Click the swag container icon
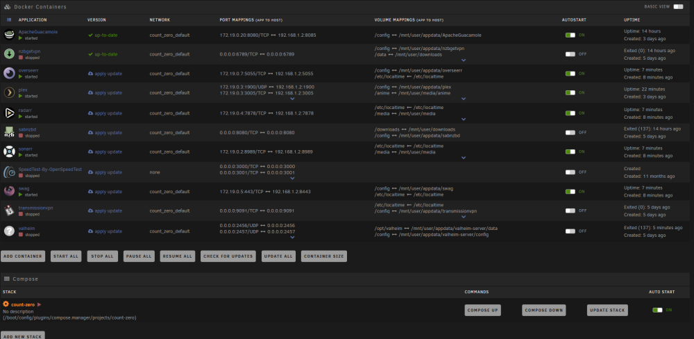Viewport: 694px width, 339px height. coord(9,192)
